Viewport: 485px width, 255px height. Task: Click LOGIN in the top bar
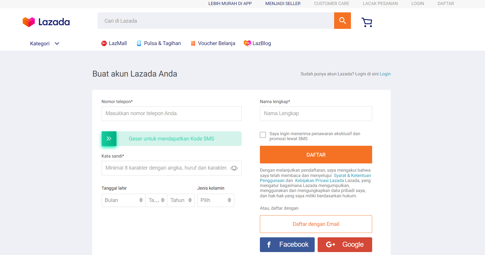pyautogui.click(x=418, y=4)
